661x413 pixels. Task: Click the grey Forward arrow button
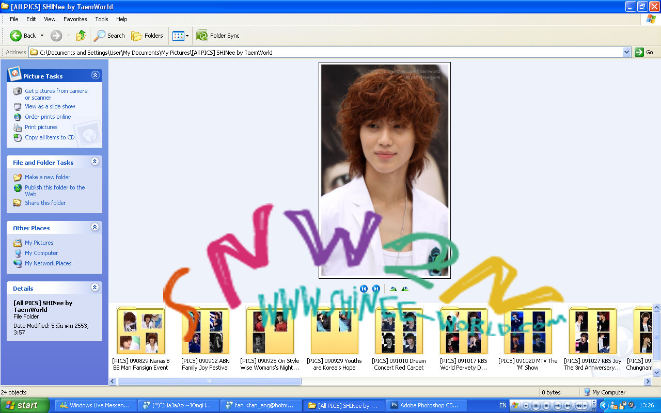pyautogui.click(x=56, y=36)
